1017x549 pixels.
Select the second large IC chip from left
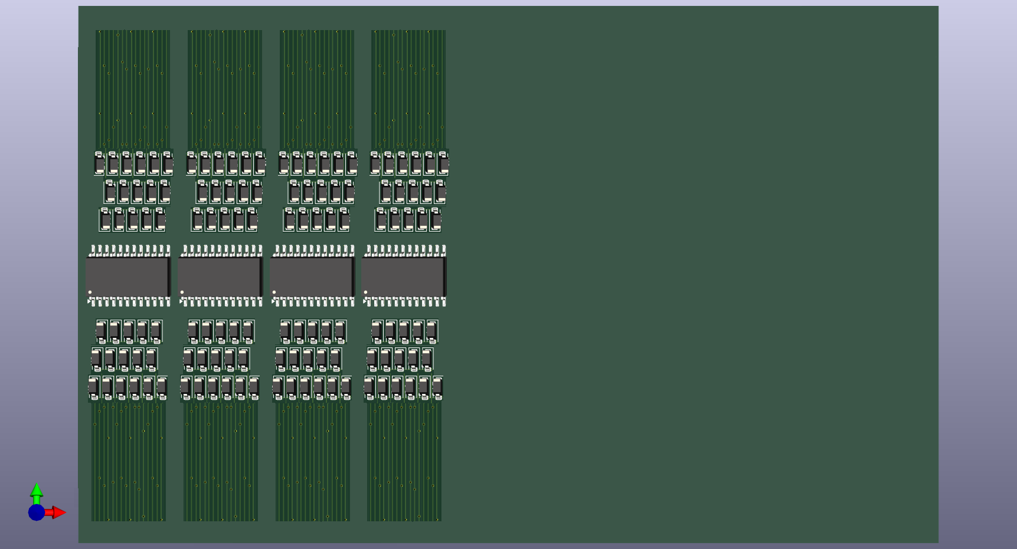(220, 276)
